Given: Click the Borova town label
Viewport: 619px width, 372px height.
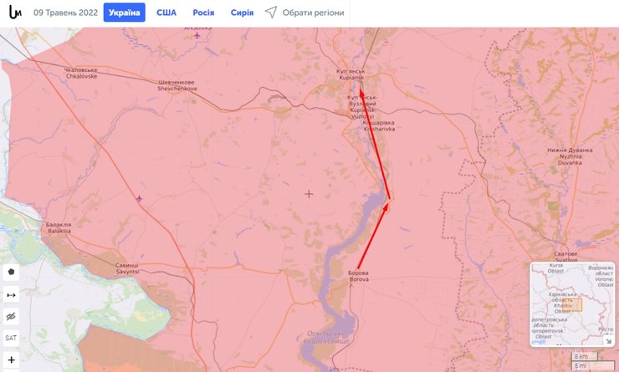Looking at the screenshot, I should (x=359, y=276).
